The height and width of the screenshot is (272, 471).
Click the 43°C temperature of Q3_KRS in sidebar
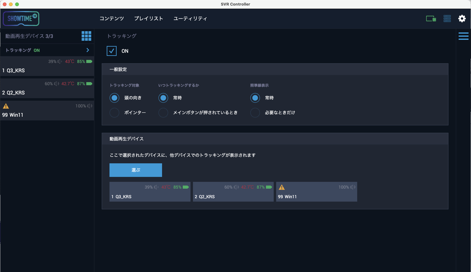[x=70, y=61]
